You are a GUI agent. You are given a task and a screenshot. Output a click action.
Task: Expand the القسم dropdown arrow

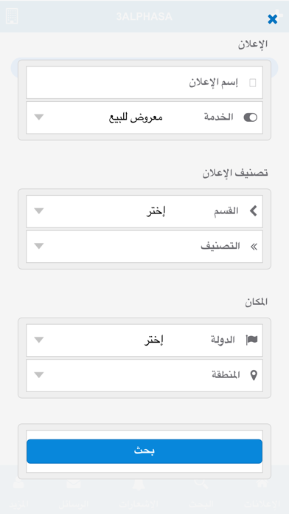pyautogui.click(x=39, y=210)
